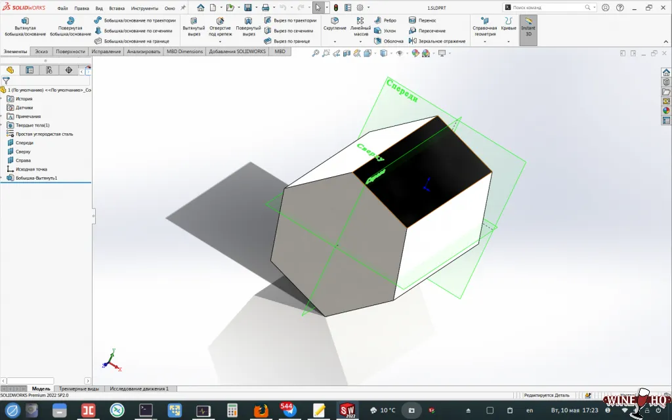Viewport: 672px width, 420px height.
Task: Select the Сверху plane in feature tree
Action: click(x=23, y=151)
